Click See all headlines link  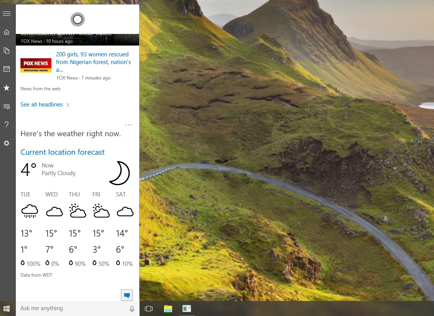42,105
